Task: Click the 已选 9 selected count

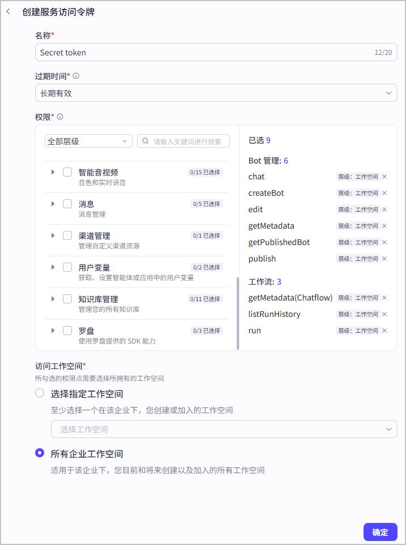Action: point(259,140)
